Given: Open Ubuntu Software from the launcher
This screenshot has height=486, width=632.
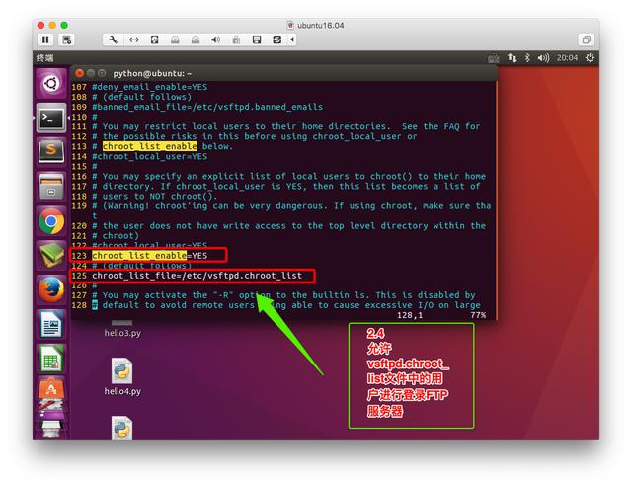Looking at the screenshot, I should [x=51, y=389].
